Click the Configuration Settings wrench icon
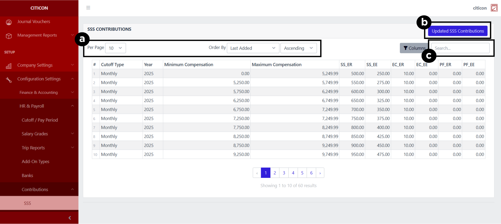 pos(9,80)
